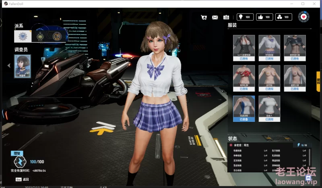The height and width of the screenshot is (188, 322).
Task: Open the task clipboard icon
Action: [226, 17]
